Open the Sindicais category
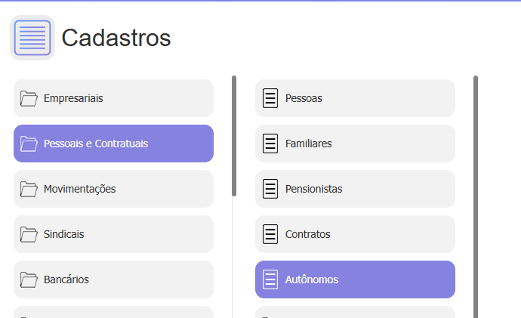 tap(113, 234)
